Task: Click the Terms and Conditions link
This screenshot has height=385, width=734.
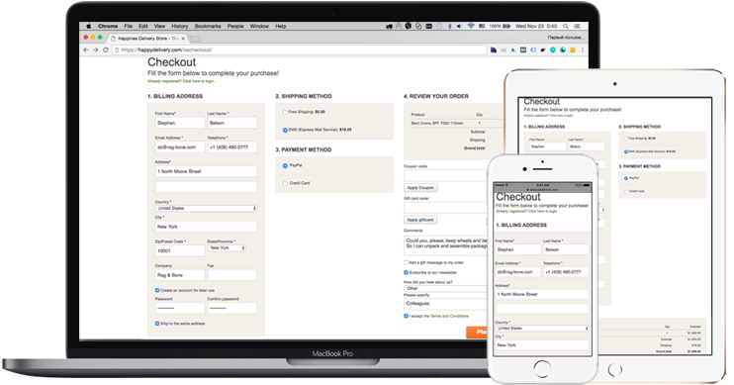Action: tap(449, 316)
